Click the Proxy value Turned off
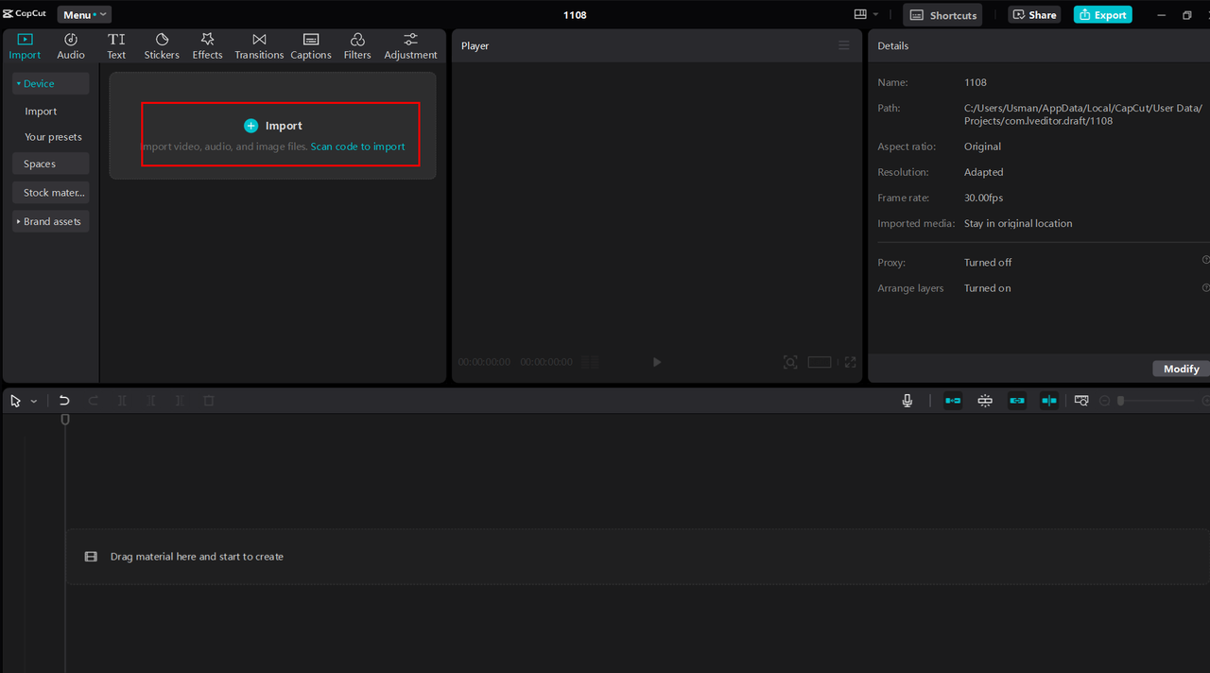1210x673 pixels. [x=988, y=262]
